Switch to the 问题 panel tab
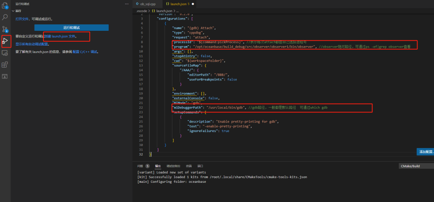 [143, 166]
